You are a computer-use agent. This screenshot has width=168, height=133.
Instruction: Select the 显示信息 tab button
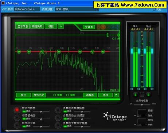click(x=23, y=26)
